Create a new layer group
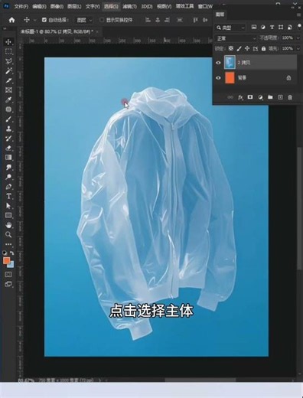The image size is (303, 398). [x=270, y=97]
